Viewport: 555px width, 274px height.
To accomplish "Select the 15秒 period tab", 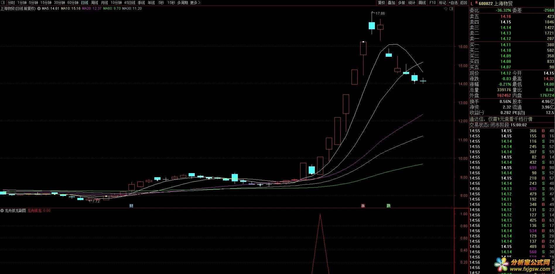I will coord(171,3).
